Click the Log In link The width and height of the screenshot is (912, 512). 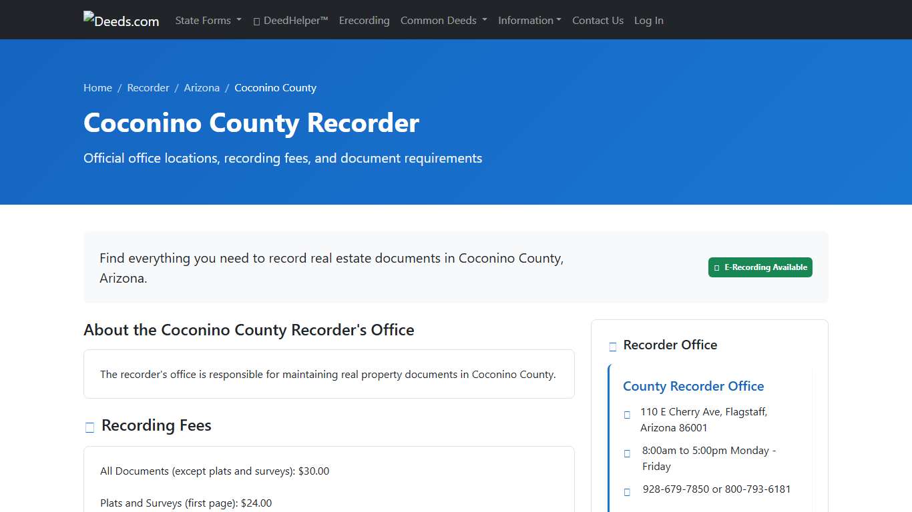point(648,20)
